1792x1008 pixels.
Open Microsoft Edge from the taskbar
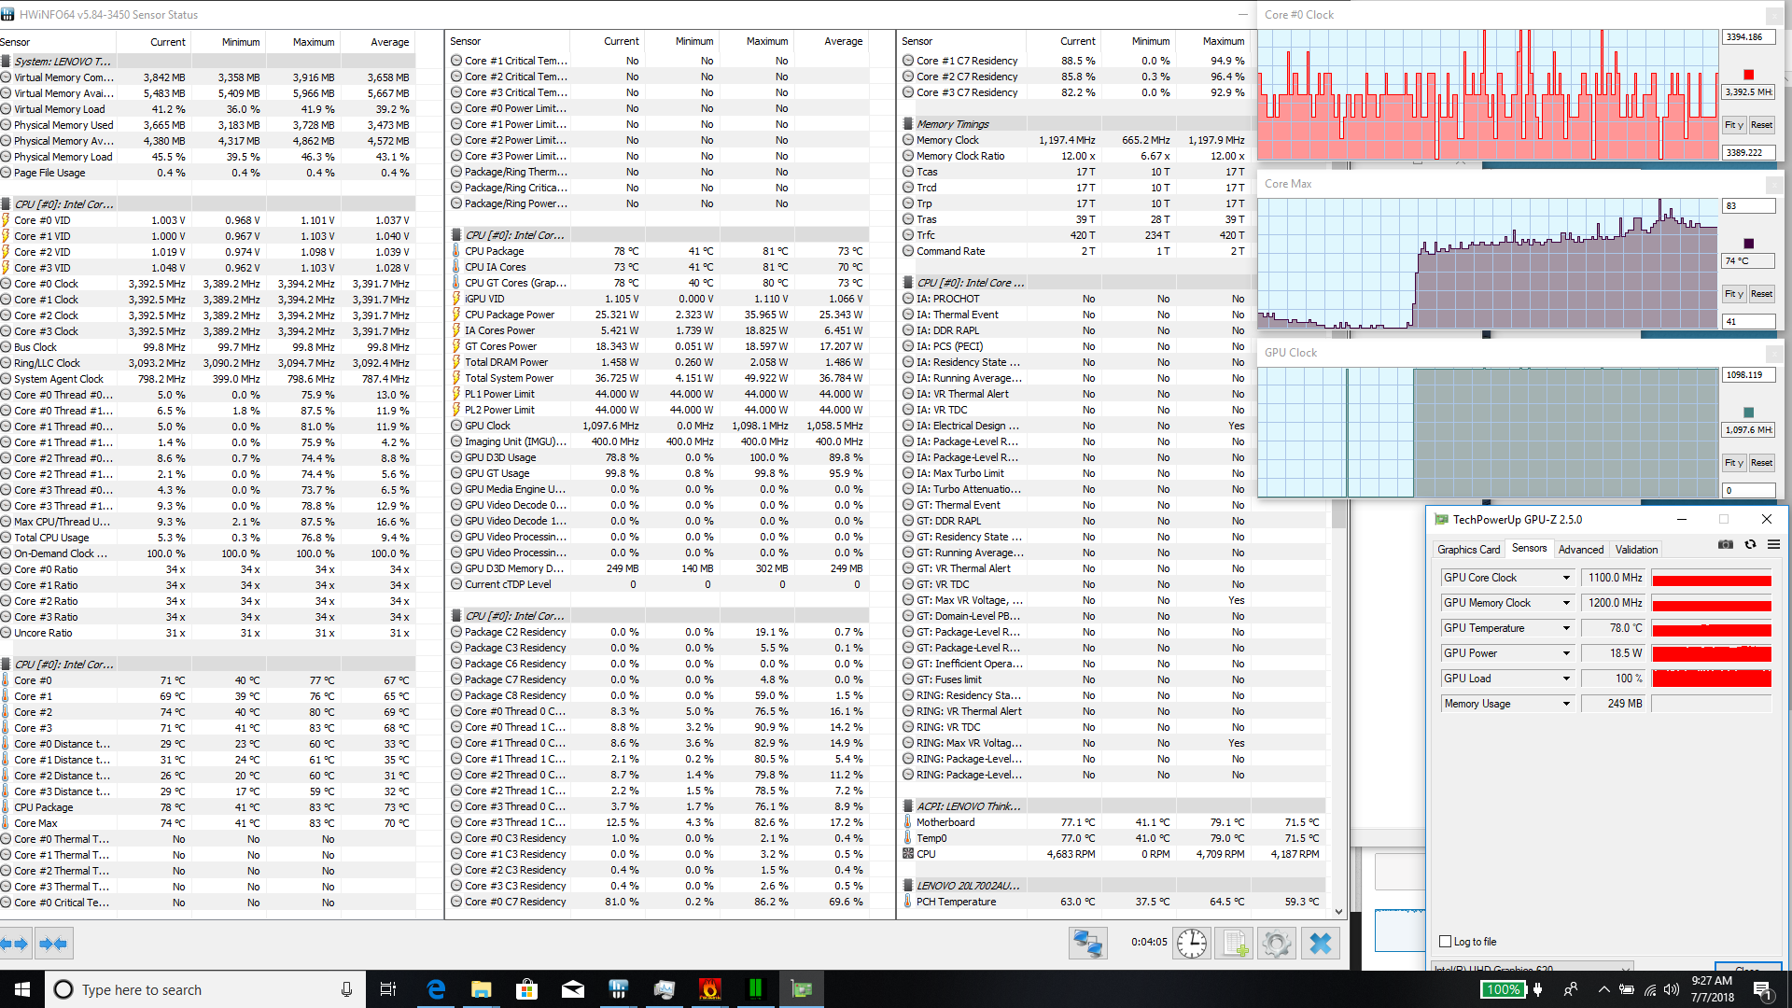[x=436, y=989]
